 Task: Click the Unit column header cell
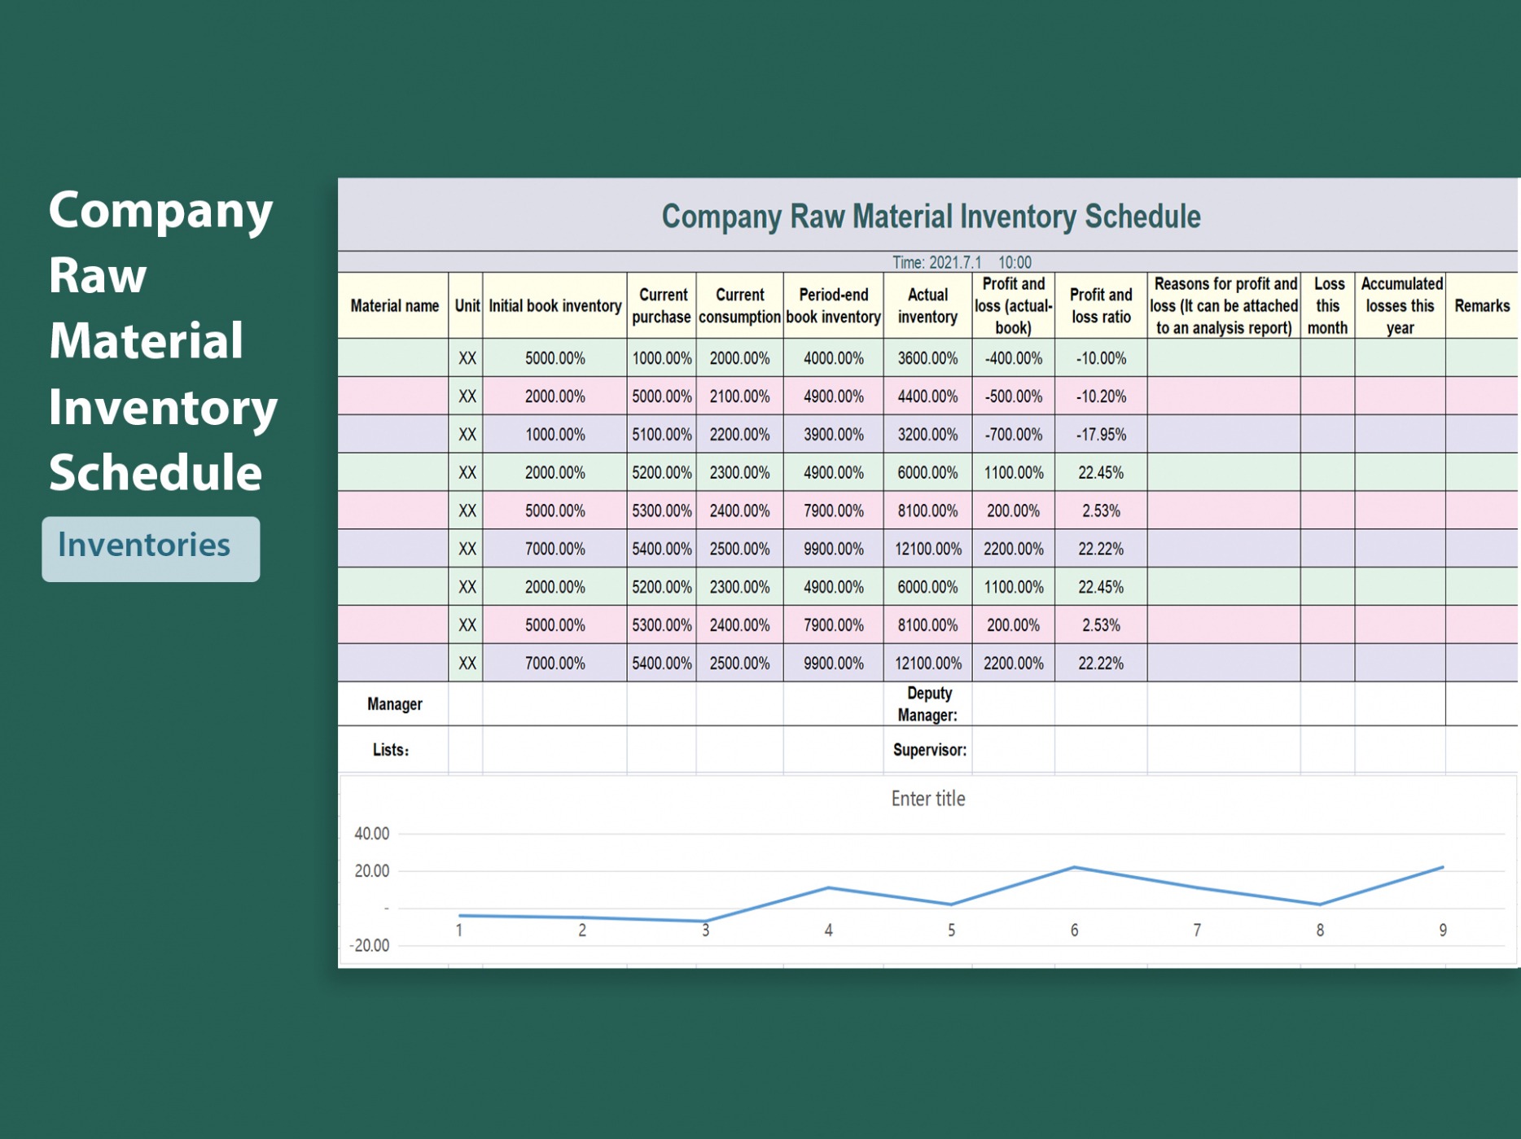[x=466, y=306]
